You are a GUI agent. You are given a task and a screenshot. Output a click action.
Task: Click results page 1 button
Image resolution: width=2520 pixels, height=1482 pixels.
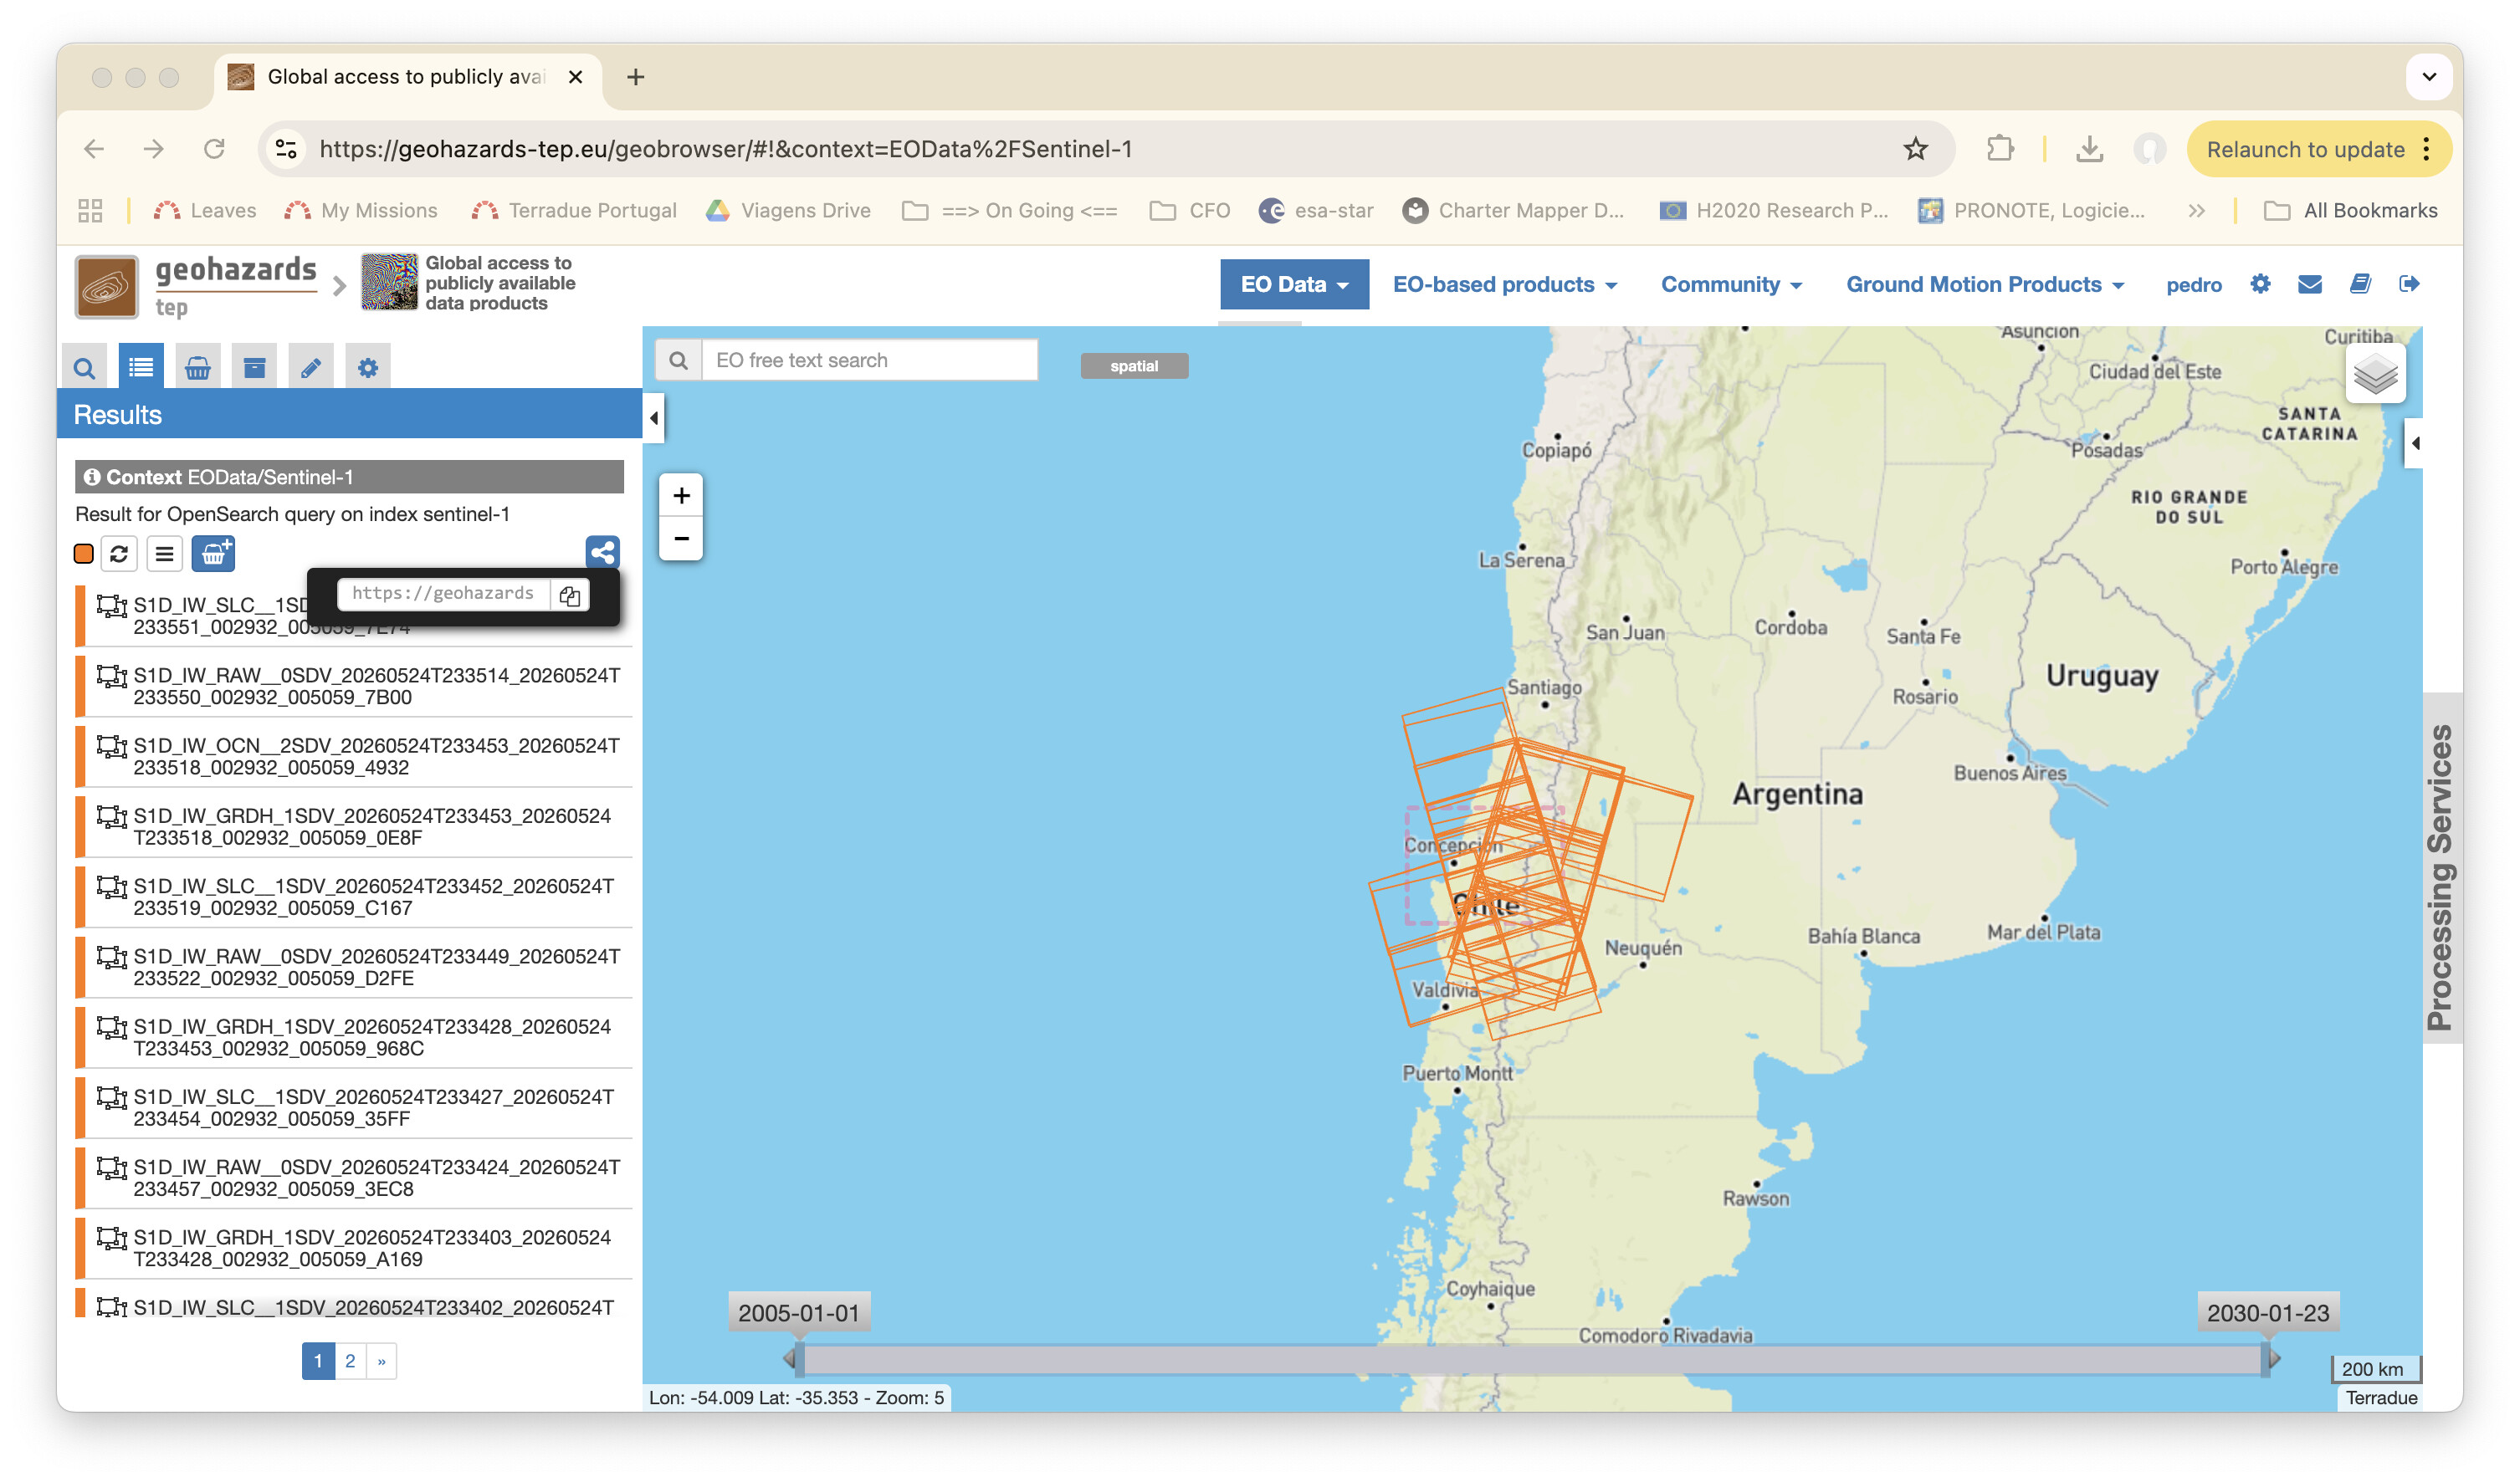pyautogui.click(x=318, y=1361)
